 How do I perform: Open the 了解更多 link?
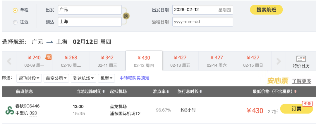tap(301, 81)
